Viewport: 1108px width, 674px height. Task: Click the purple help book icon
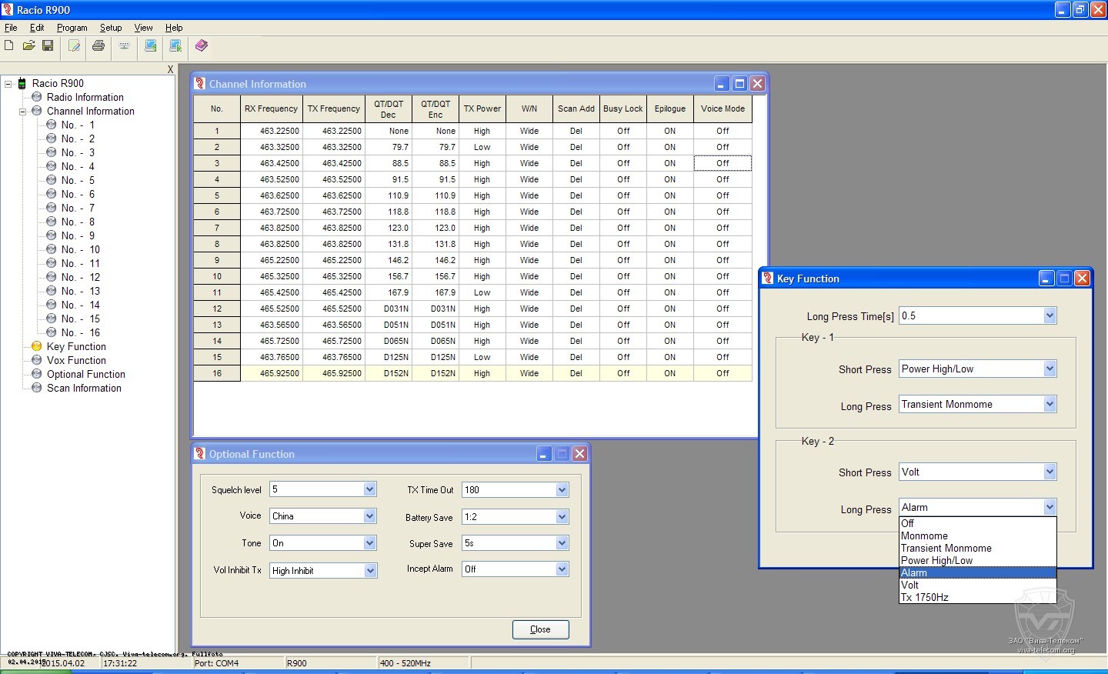[x=202, y=46]
